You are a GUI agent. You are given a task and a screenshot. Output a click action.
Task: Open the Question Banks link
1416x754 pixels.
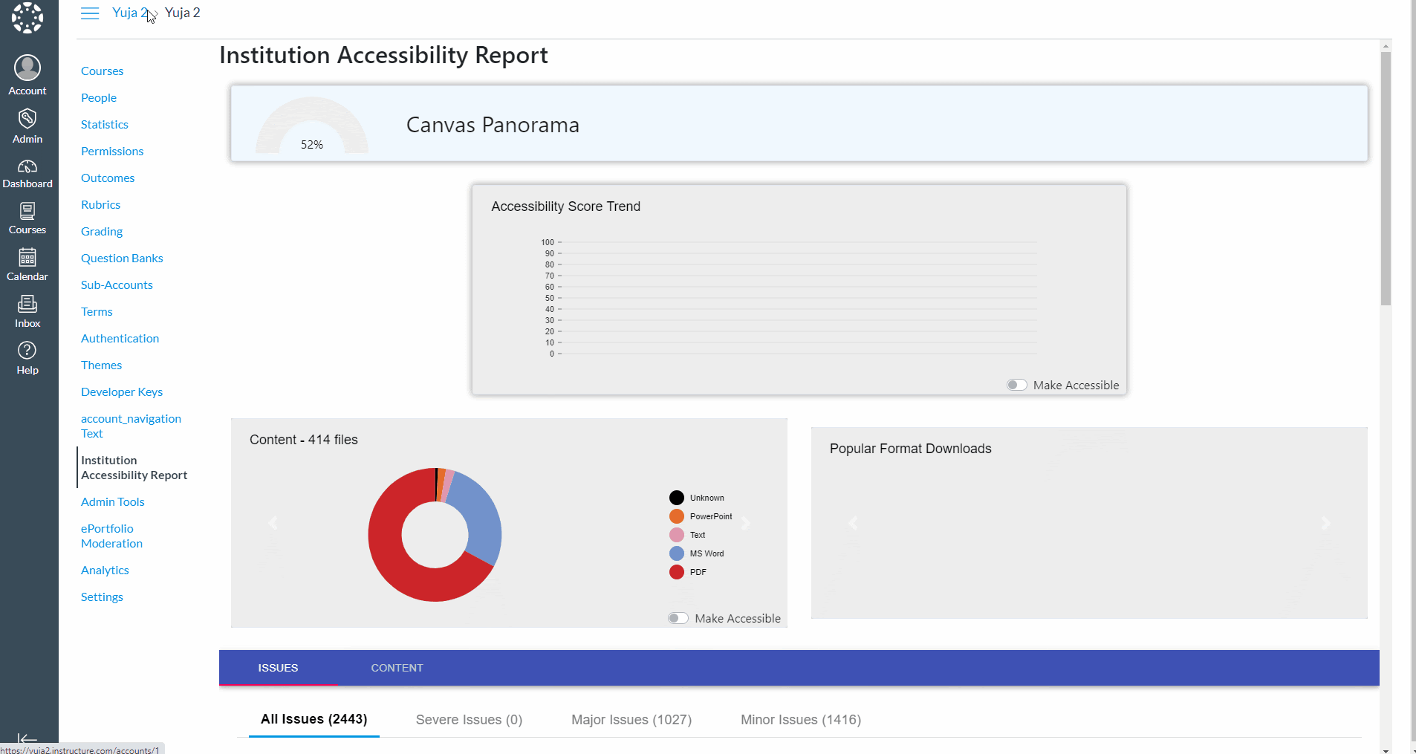point(122,259)
